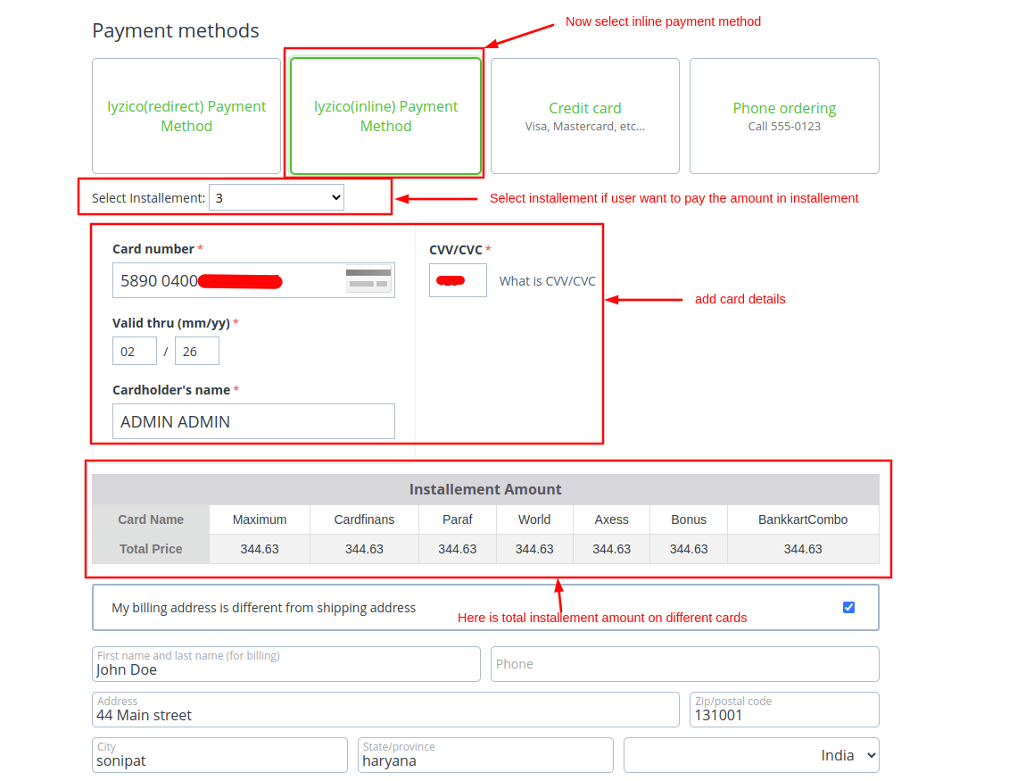Open the country dropdown showing India
1009x781 pixels.
click(x=751, y=755)
